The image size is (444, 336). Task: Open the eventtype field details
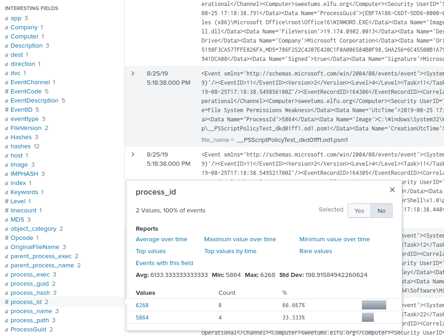tap(24, 119)
